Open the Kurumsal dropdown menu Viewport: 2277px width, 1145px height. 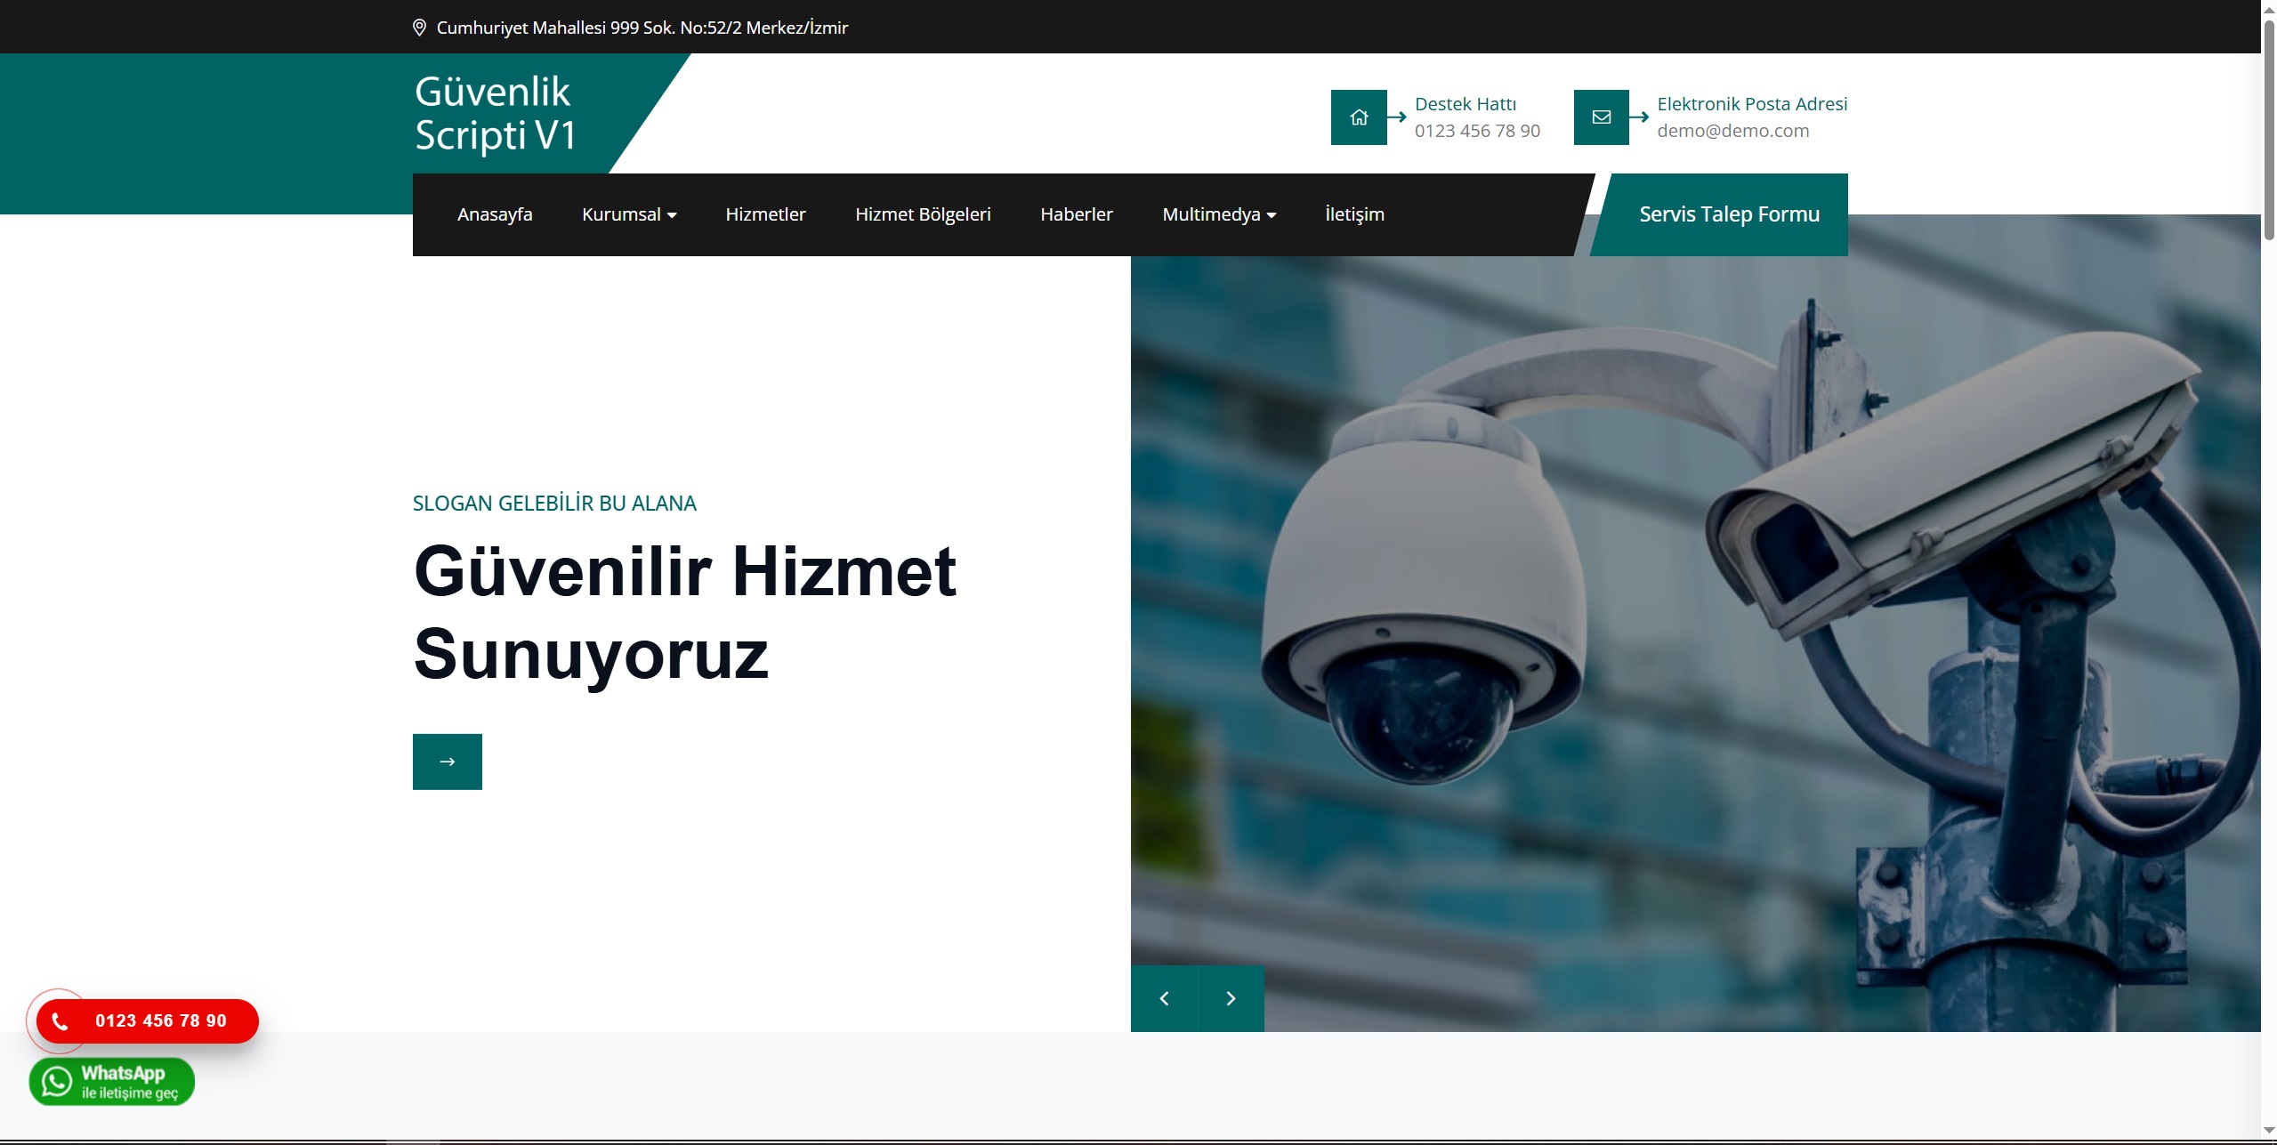pos(623,214)
